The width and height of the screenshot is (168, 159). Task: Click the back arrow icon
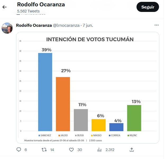click(4, 7)
